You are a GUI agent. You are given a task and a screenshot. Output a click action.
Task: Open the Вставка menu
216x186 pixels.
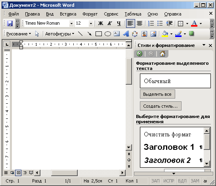(68, 14)
